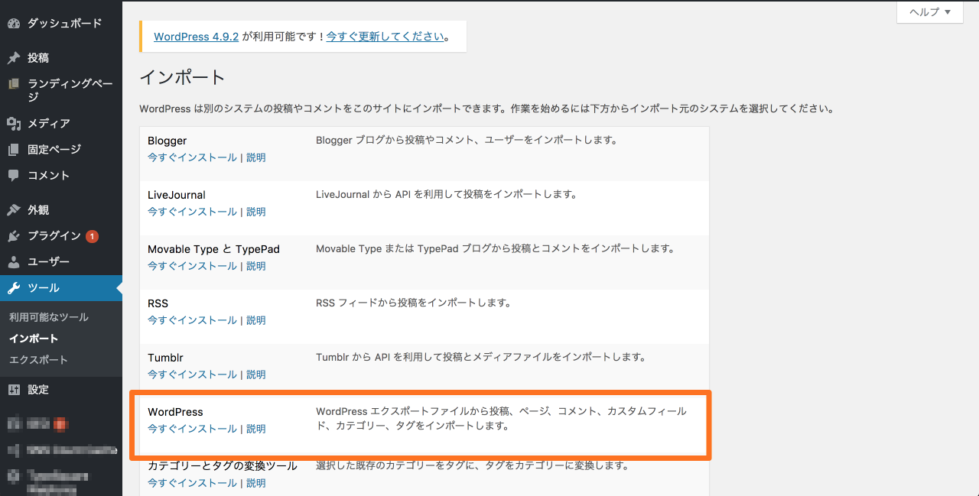The height and width of the screenshot is (496, 979).
Task: Click the page icon next to 固定ページ
Action: coord(14,149)
